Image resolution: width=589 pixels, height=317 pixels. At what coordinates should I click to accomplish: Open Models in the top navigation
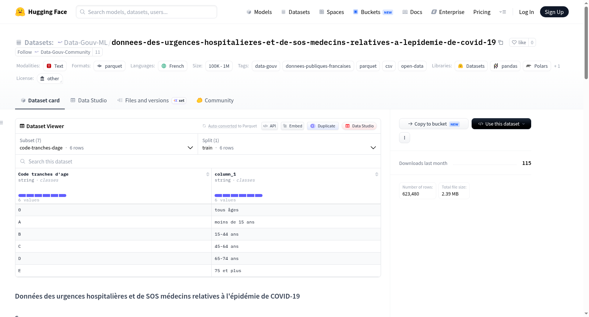259,12
